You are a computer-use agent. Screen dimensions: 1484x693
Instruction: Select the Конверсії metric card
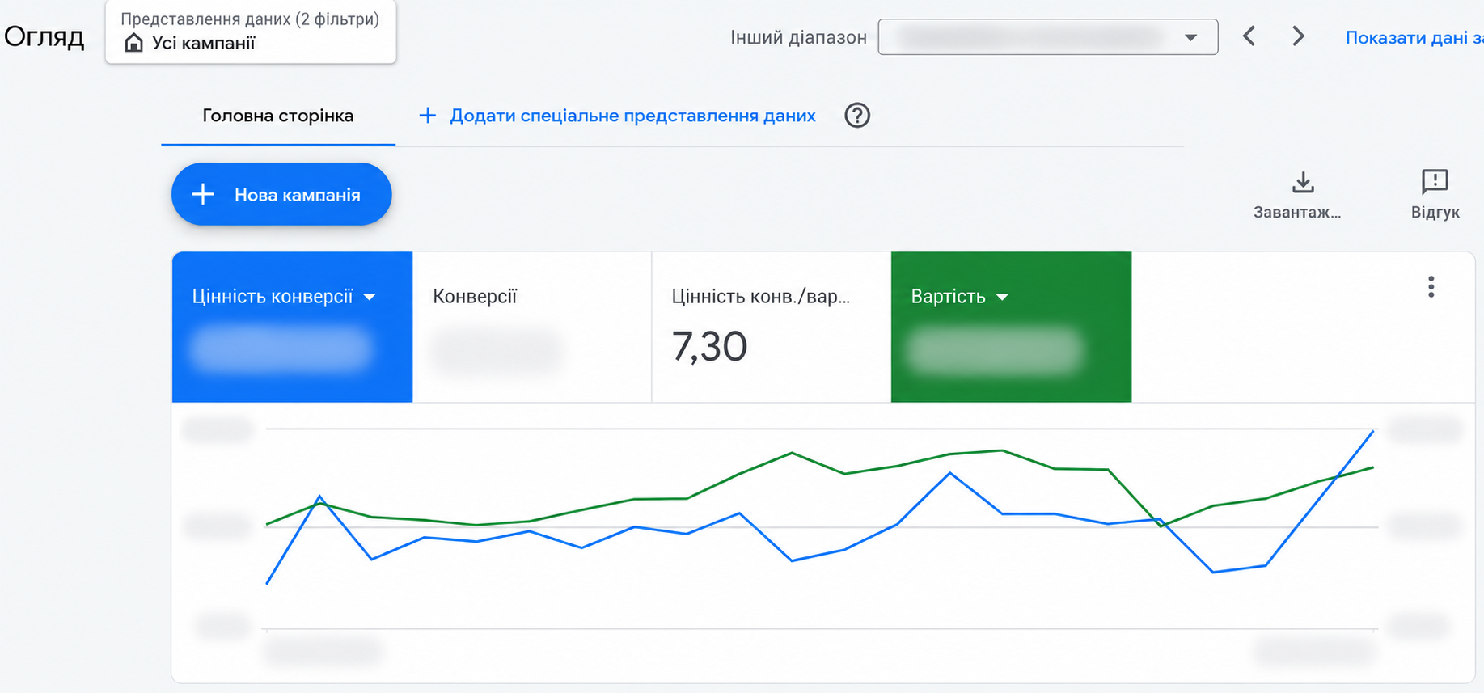[532, 327]
